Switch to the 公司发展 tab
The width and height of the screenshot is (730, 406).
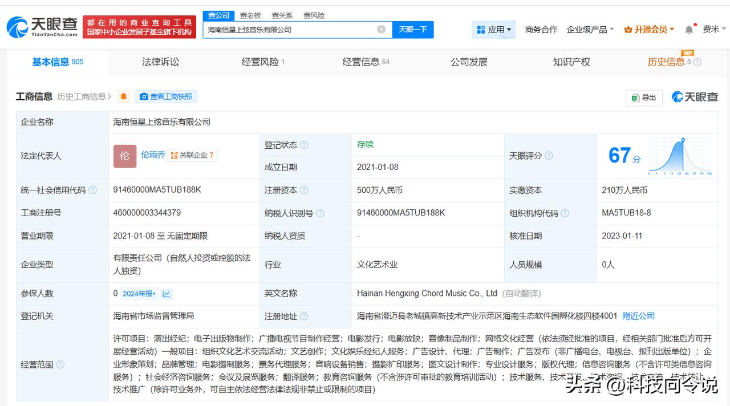[x=469, y=62]
